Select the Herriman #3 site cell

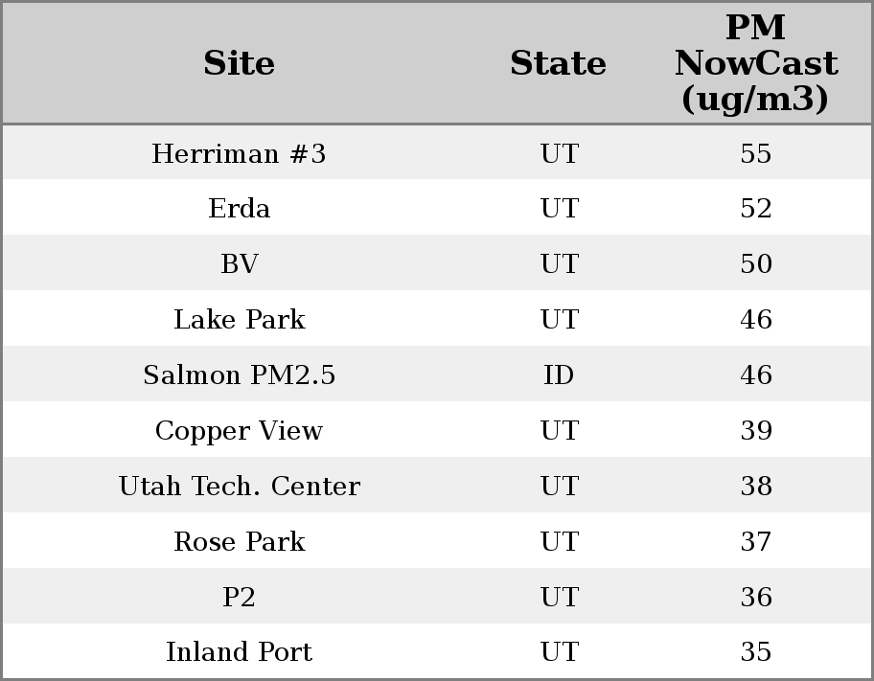click(239, 154)
